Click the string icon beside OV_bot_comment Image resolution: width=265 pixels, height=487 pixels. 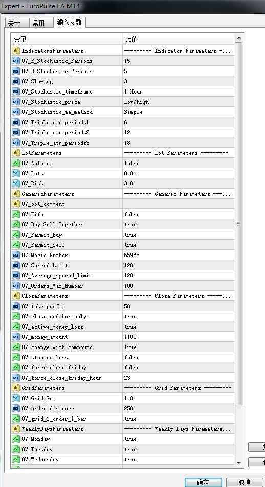[15, 204]
